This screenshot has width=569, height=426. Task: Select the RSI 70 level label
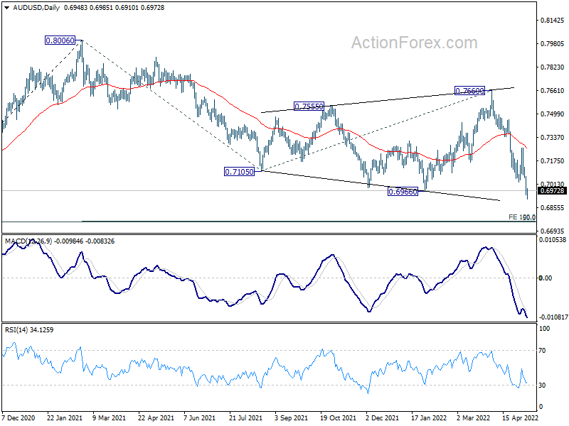point(542,350)
